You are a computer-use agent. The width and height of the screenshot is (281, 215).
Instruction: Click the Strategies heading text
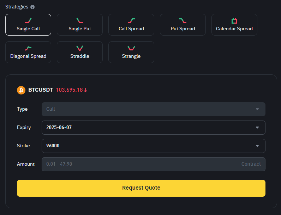(x=17, y=7)
